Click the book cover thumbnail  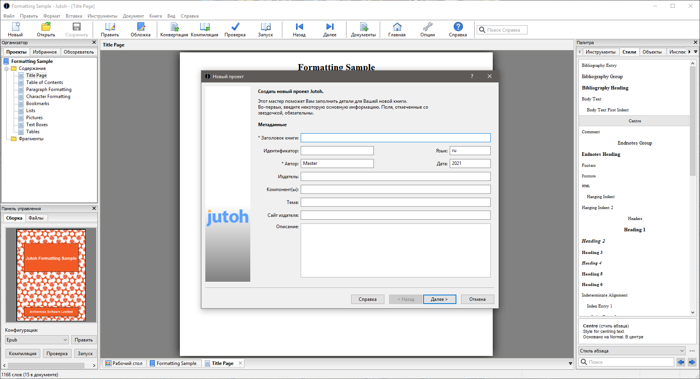(51, 275)
